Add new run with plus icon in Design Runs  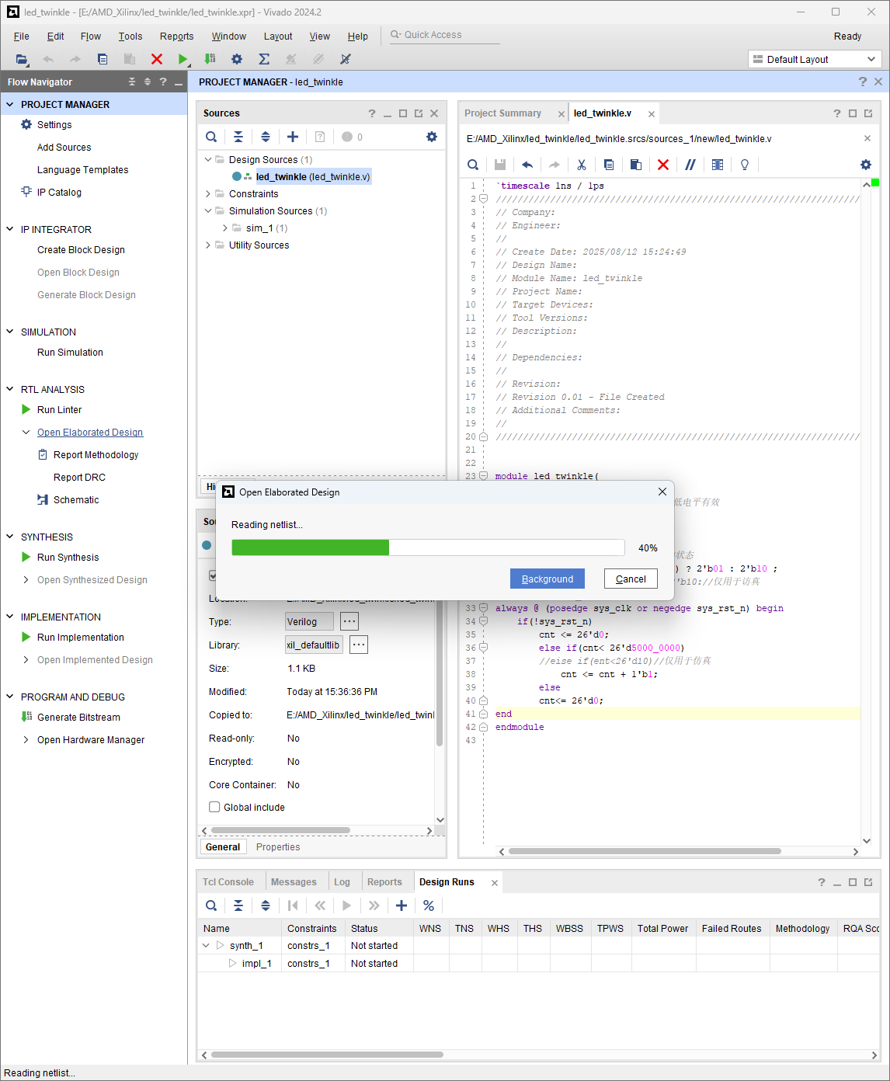tap(402, 905)
